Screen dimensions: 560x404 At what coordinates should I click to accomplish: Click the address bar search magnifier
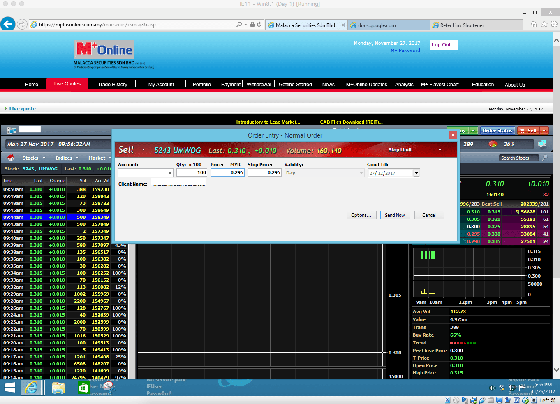pos(239,25)
